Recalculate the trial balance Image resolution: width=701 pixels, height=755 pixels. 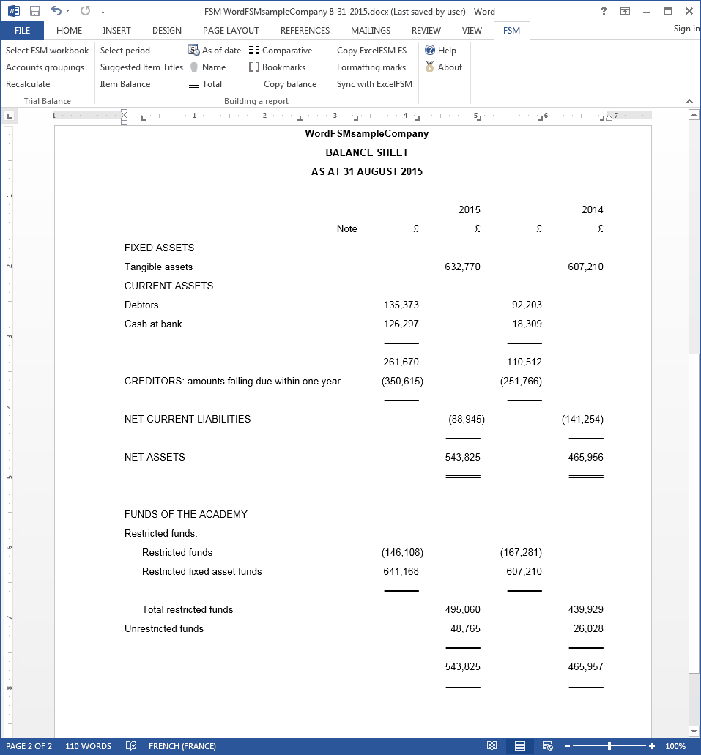coord(28,83)
